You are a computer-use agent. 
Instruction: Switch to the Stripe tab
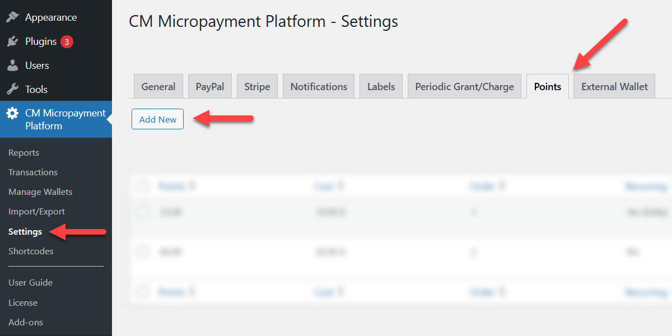pos(257,86)
